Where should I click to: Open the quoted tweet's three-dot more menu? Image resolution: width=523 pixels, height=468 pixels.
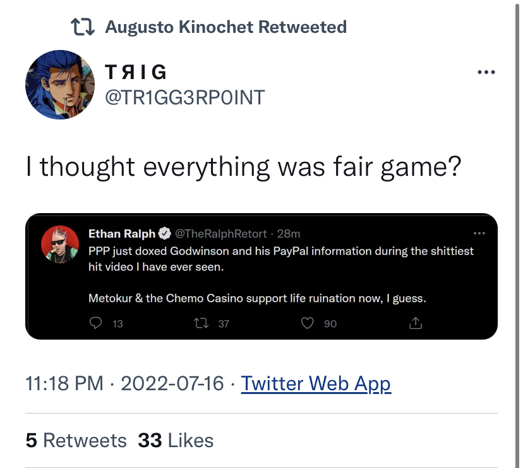(479, 233)
